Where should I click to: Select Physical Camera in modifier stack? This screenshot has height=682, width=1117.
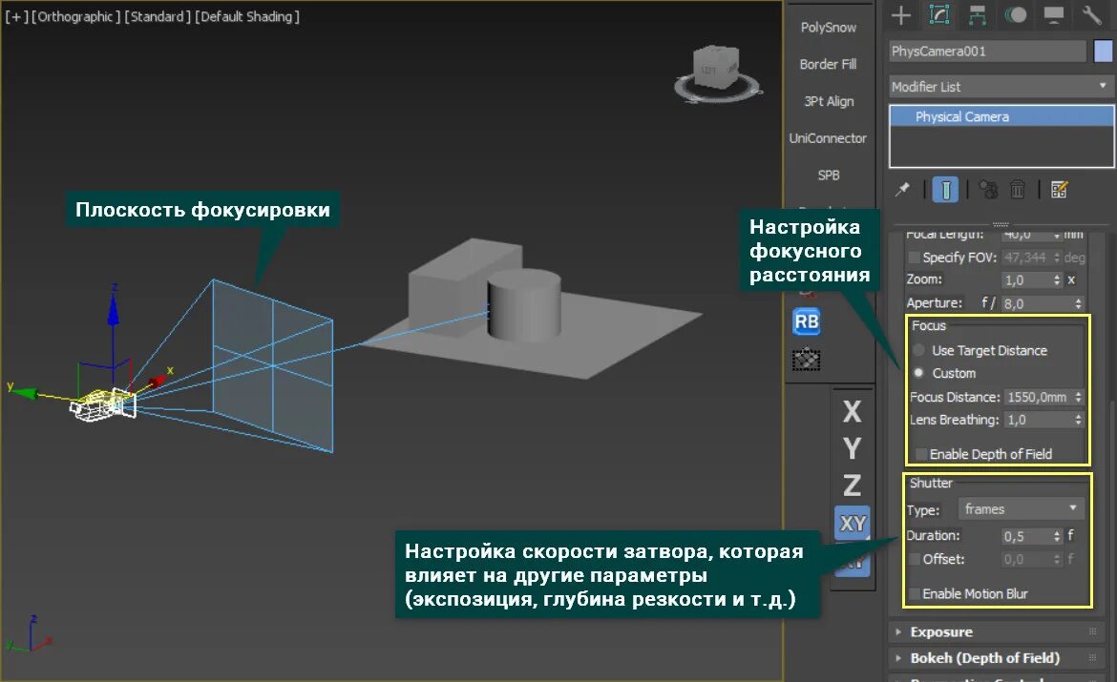click(1001, 116)
